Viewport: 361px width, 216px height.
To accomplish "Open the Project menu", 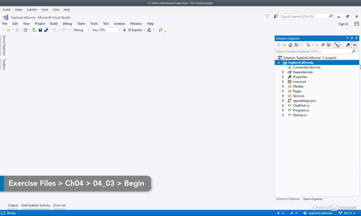I will 40,23.
